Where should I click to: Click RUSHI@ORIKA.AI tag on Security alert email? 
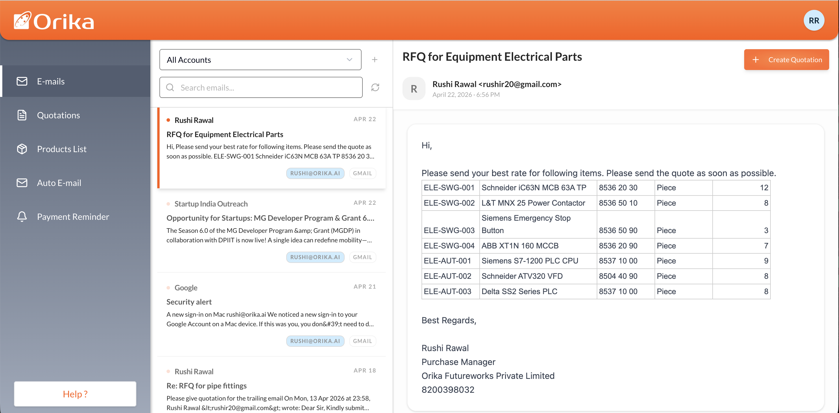click(x=315, y=341)
